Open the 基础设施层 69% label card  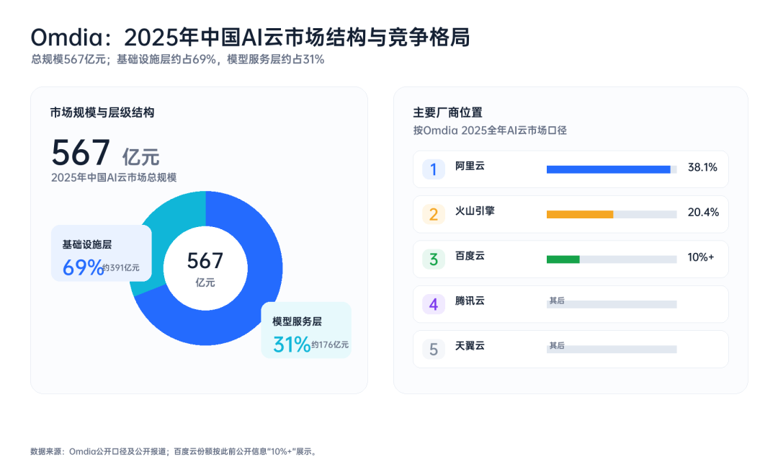[x=102, y=253]
